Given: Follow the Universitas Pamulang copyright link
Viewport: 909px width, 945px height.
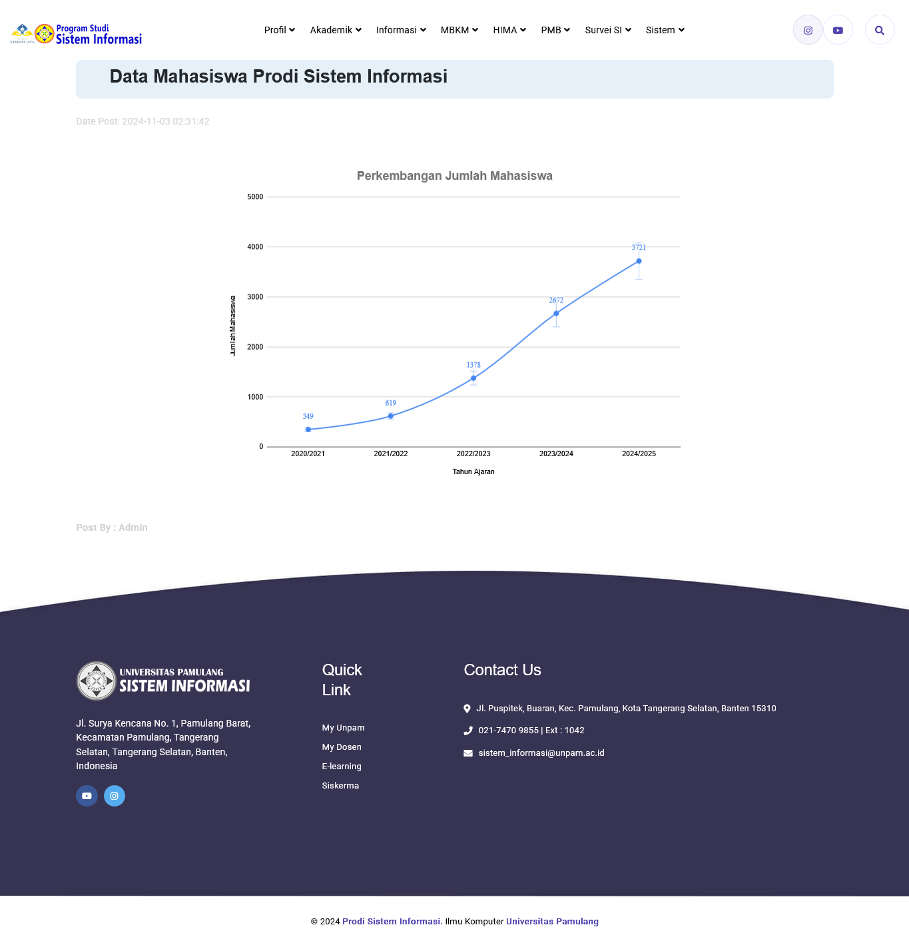Looking at the screenshot, I should (x=552, y=922).
